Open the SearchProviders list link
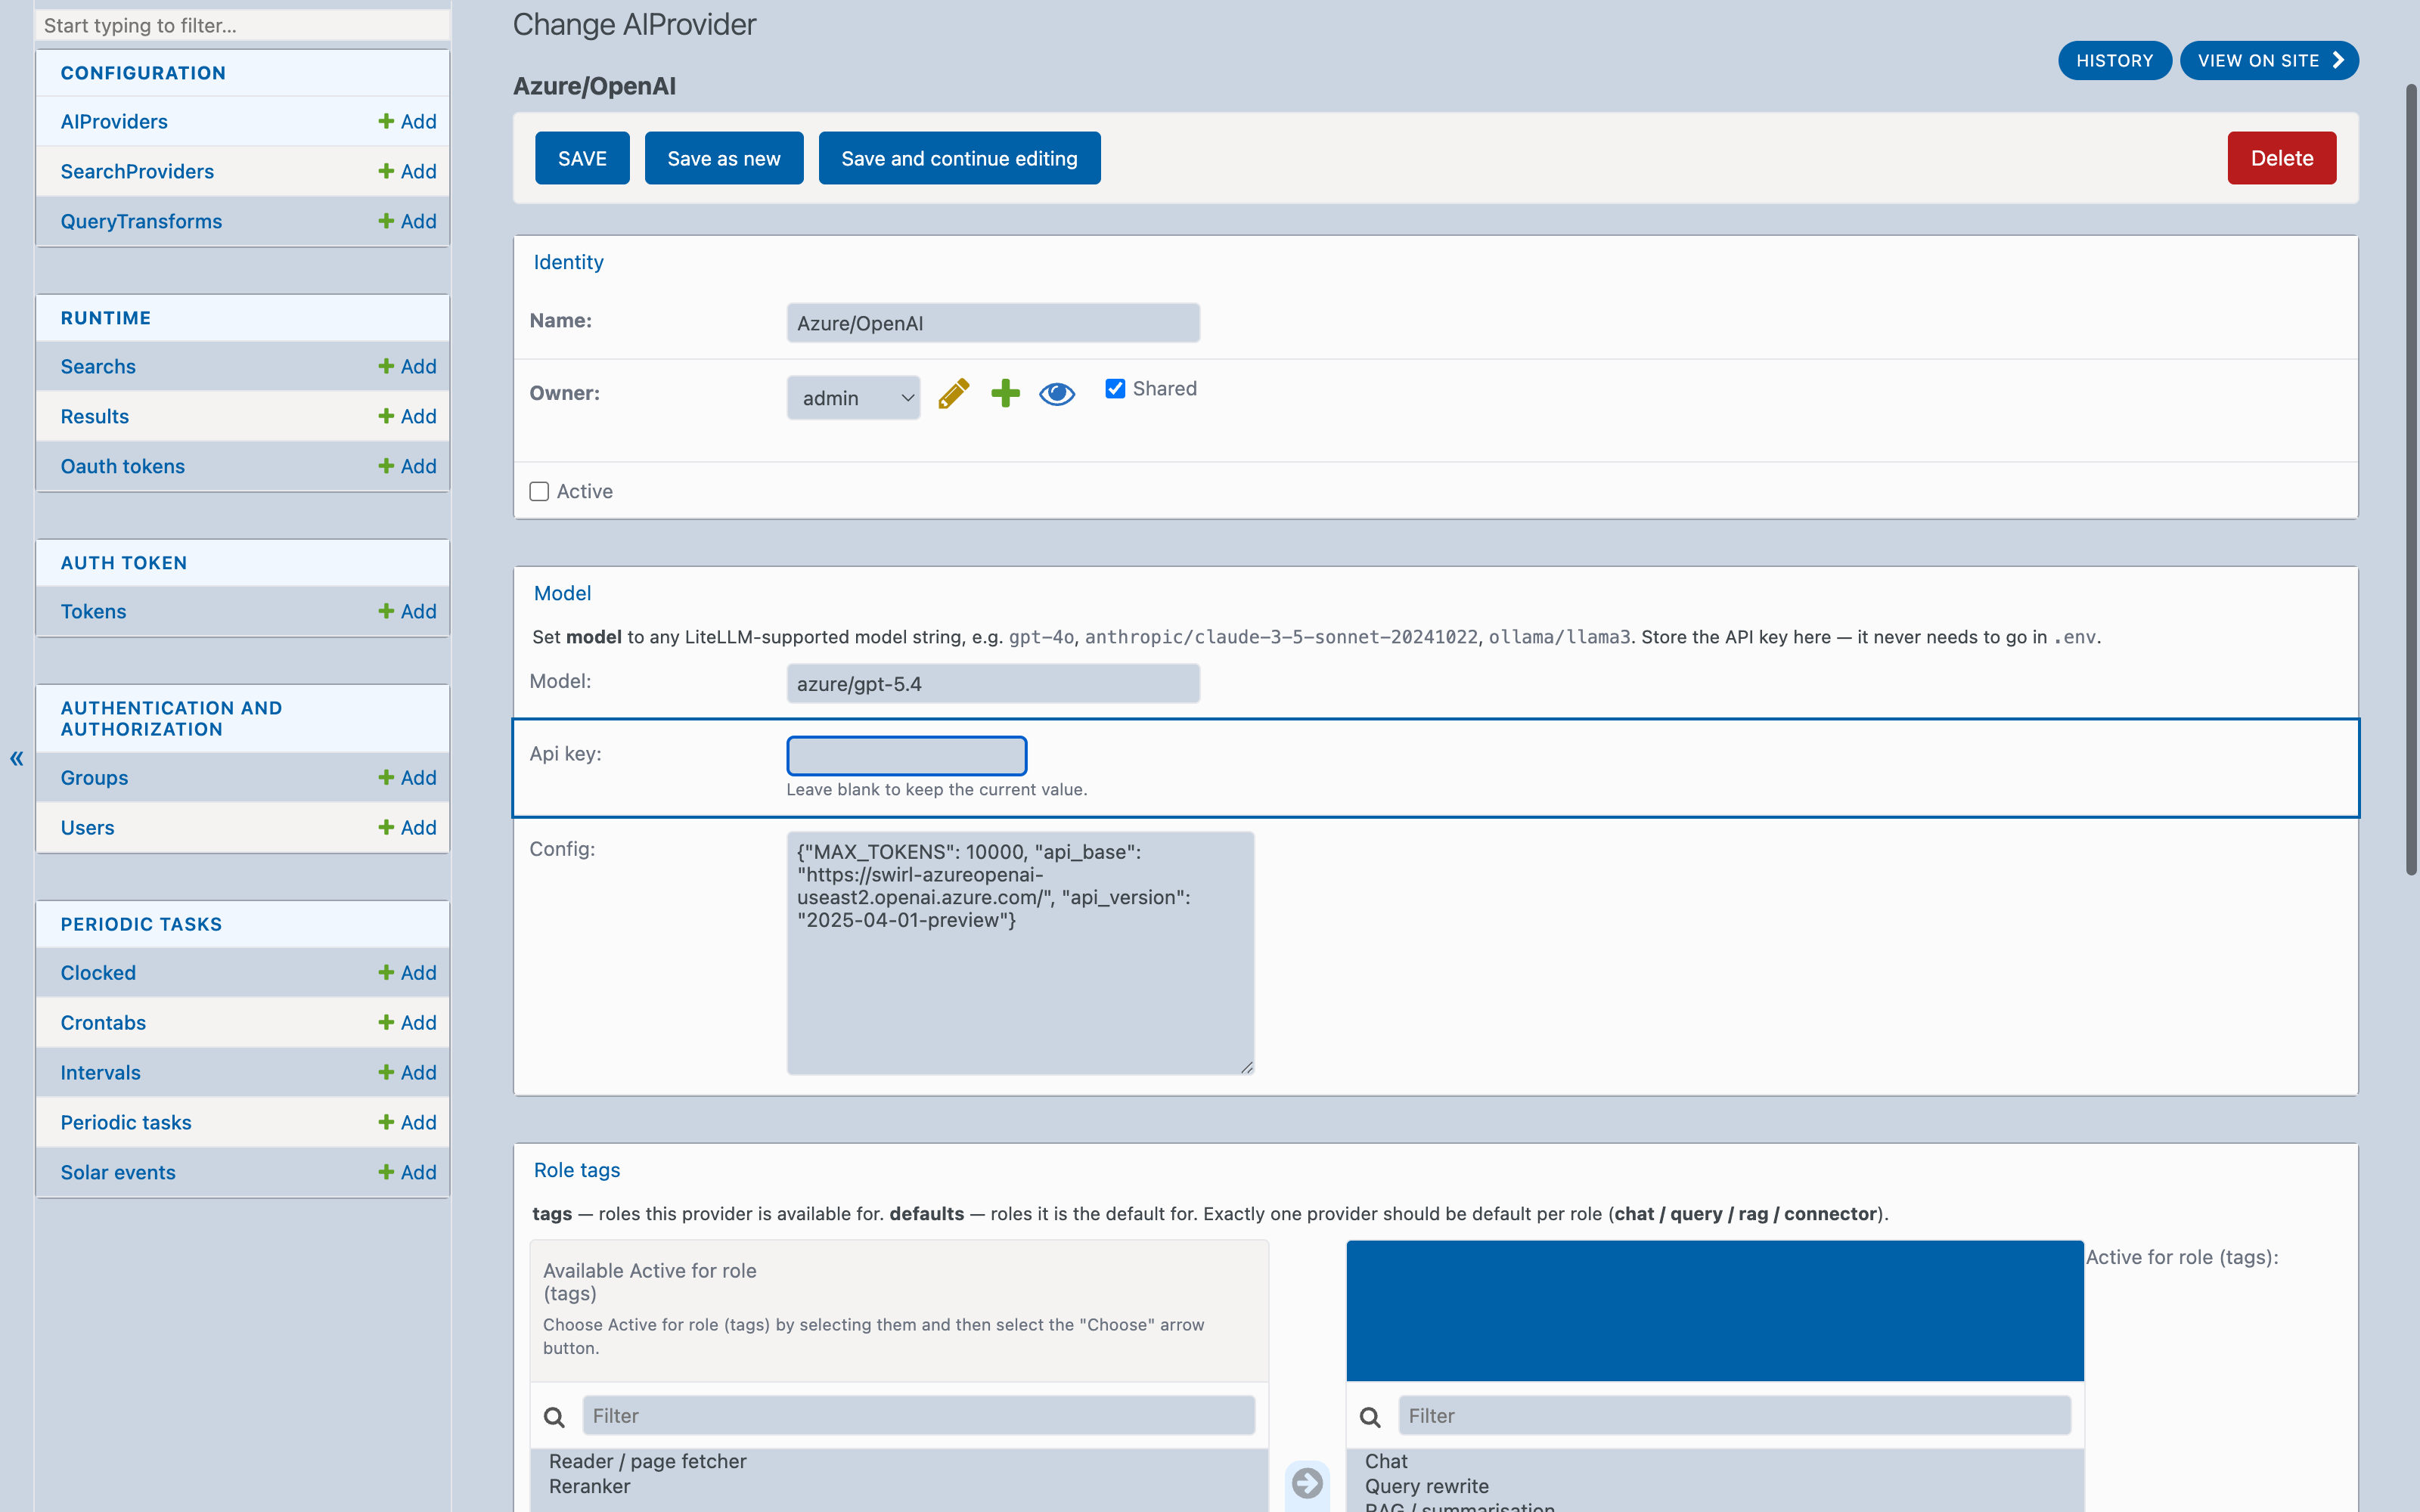This screenshot has height=1512, width=2420. click(137, 171)
